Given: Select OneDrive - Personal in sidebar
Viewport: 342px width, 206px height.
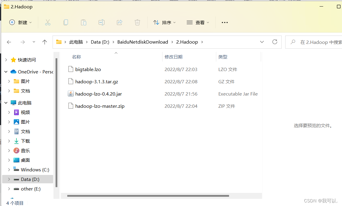Looking at the screenshot, I should [36, 72].
